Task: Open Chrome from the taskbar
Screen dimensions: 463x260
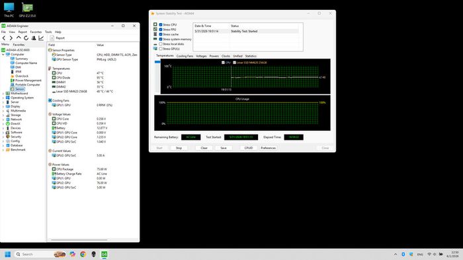Action: pos(83,254)
